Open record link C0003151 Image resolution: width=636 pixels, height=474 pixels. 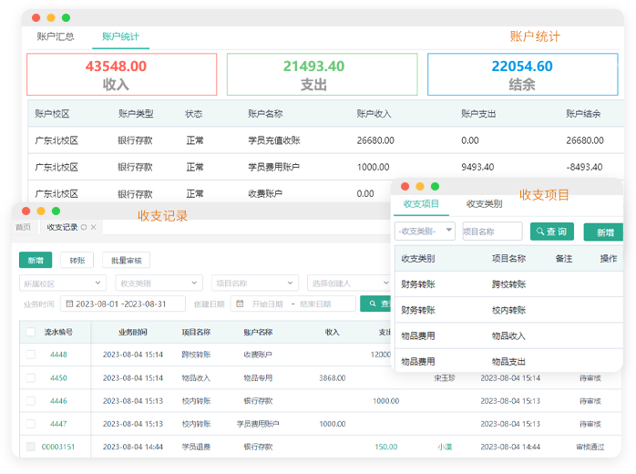tap(58, 447)
